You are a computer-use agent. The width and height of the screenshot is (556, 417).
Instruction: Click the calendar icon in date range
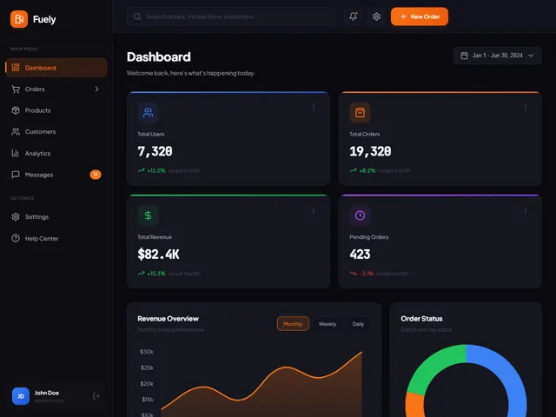coord(464,56)
